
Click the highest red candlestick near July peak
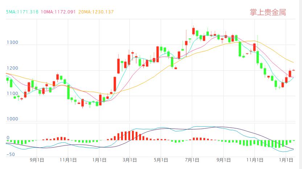coord(193,31)
